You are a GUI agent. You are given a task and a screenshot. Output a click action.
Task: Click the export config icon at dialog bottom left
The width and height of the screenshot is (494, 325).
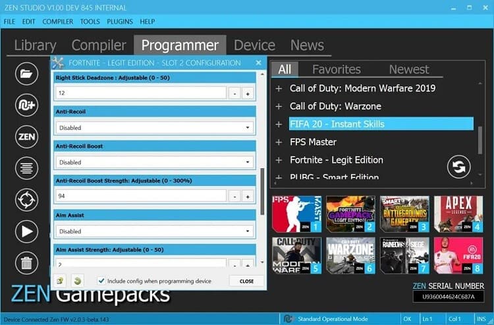click(60, 281)
